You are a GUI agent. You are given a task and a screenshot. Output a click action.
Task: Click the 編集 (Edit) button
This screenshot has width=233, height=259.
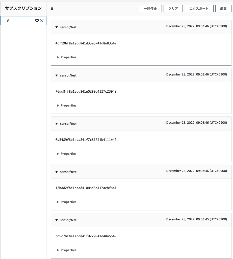coord(223,9)
